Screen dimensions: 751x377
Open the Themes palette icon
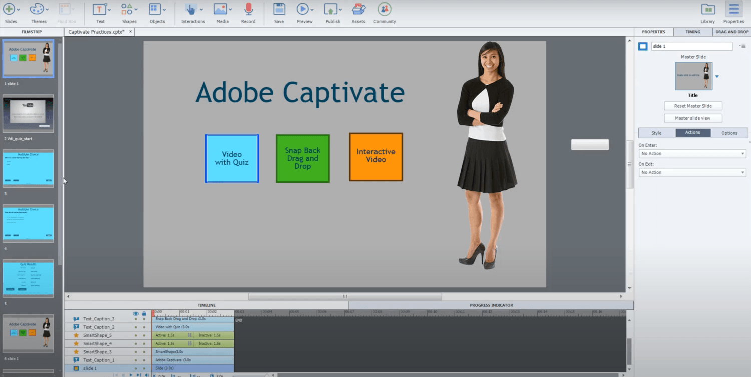coord(37,9)
